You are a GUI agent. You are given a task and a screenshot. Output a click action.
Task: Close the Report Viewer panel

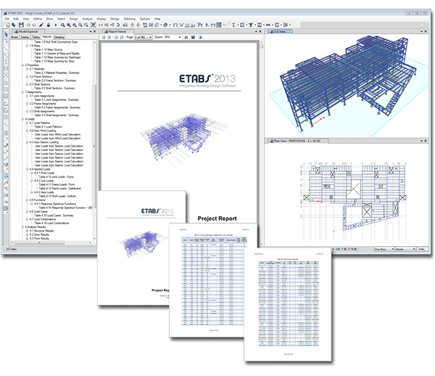click(x=260, y=32)
